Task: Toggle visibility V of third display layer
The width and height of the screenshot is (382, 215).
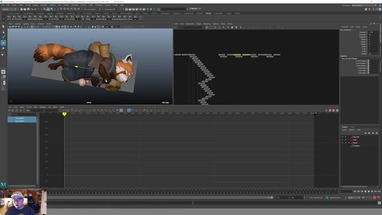Action: [x=342, y=143]
